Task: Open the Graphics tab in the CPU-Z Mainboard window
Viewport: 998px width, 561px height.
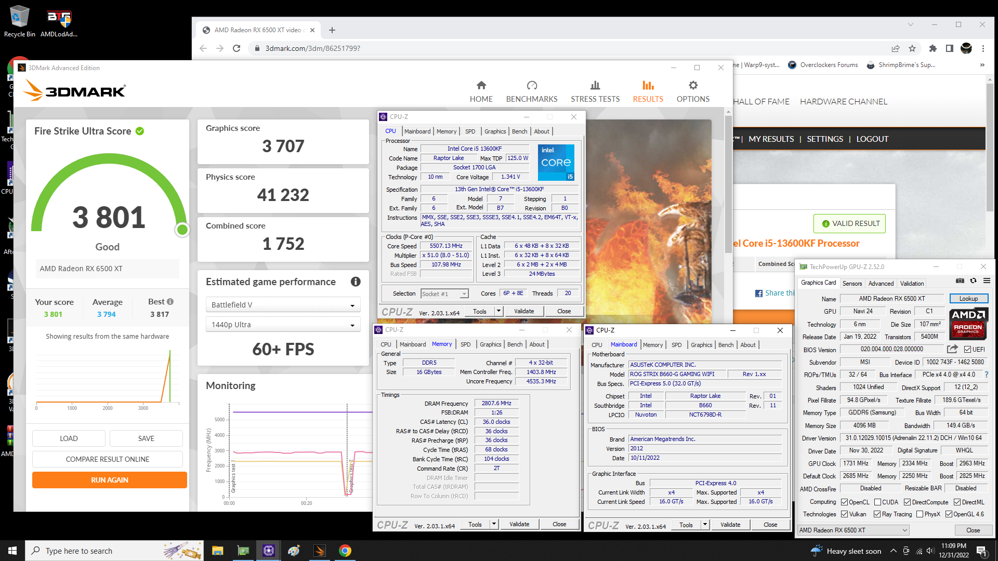Action: [701, 345]
